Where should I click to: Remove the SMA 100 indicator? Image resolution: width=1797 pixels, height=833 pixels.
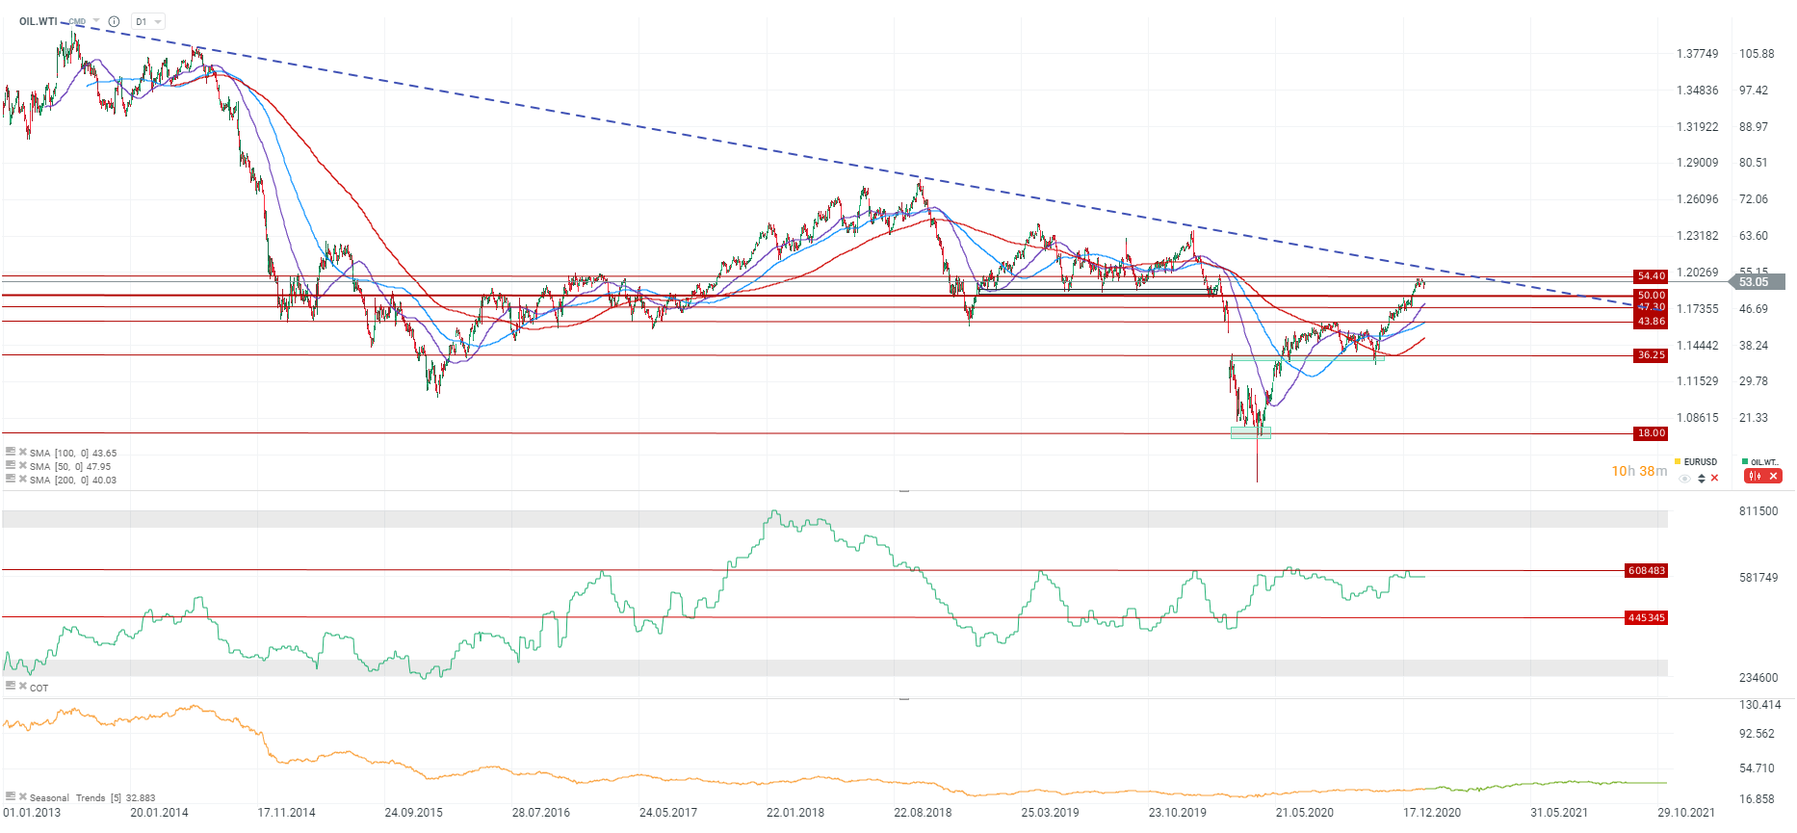(x=22, y=452)
